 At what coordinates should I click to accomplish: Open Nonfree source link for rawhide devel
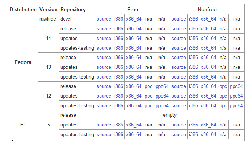[178, 19]
